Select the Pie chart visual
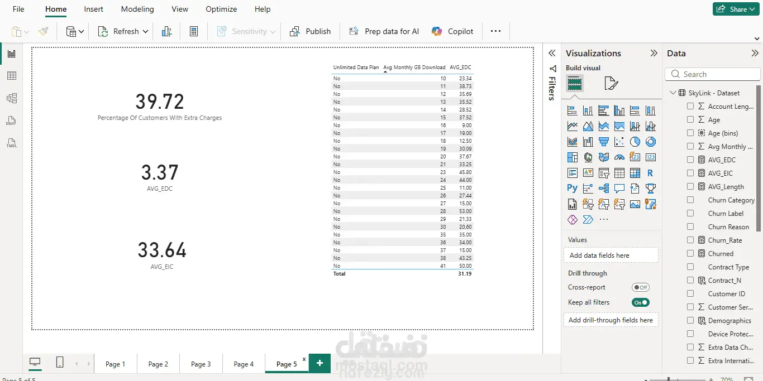The width and height of the screenshot is (763, 381). (x=635, y=142)
